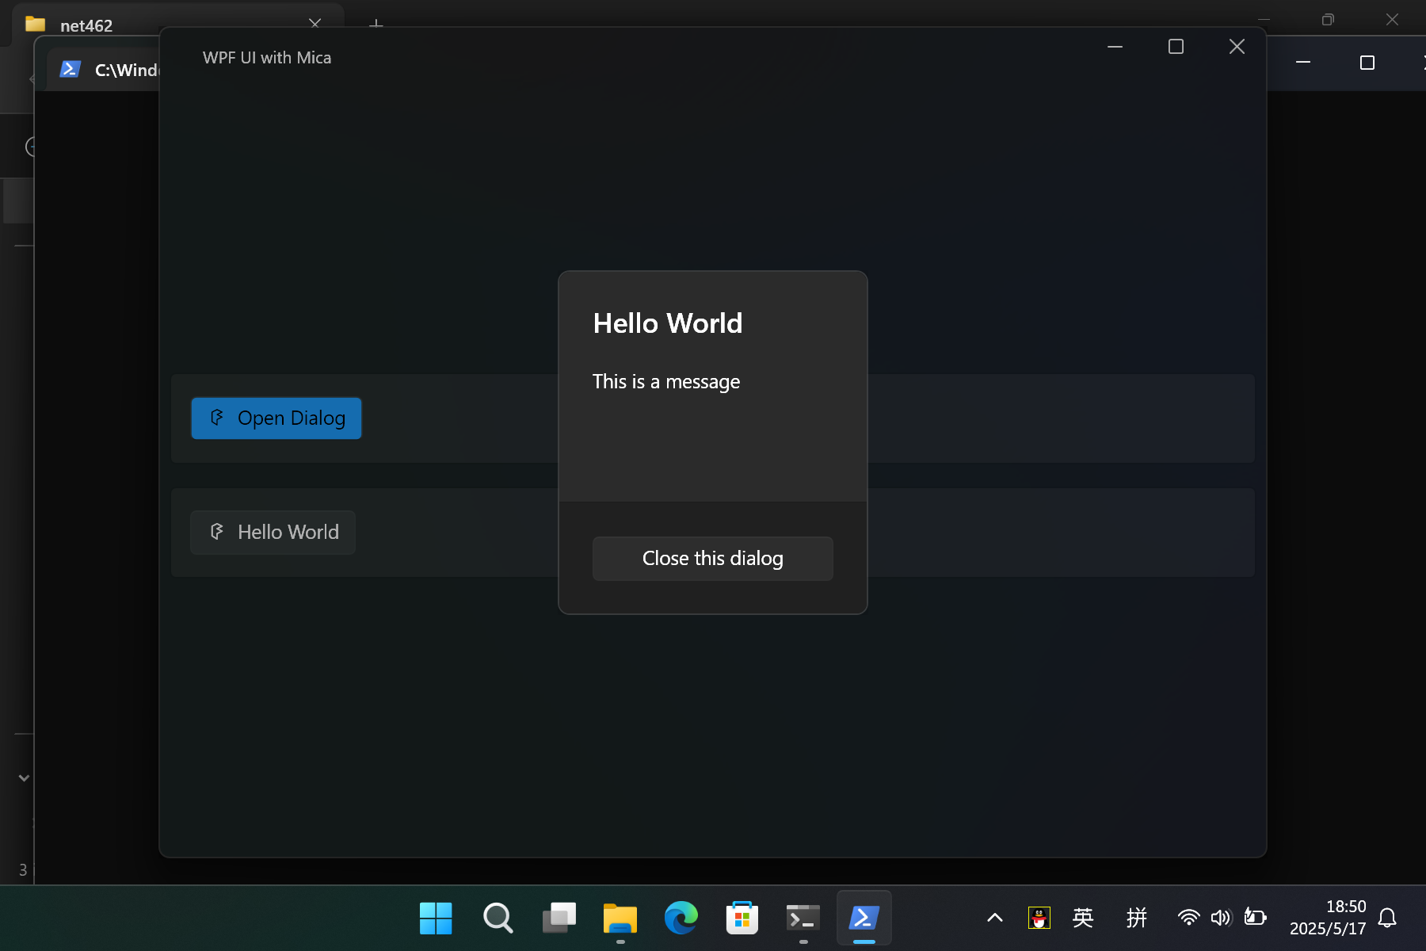Select the net462 tab in File Explorer
This screenshot has width=1426, height=951.
click(178, 25)
